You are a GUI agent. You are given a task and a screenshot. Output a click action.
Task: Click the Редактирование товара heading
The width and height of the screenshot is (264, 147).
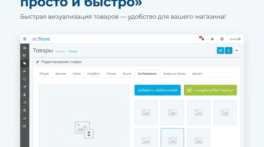(x=61, y=62)
